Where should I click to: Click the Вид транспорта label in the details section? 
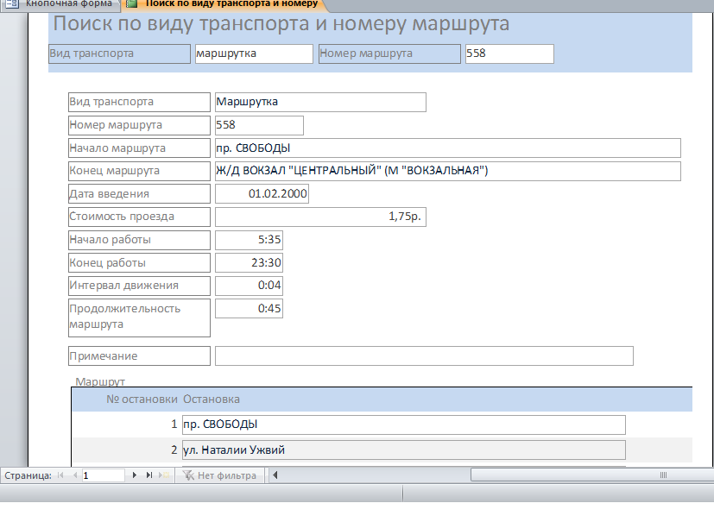point(139,102)
